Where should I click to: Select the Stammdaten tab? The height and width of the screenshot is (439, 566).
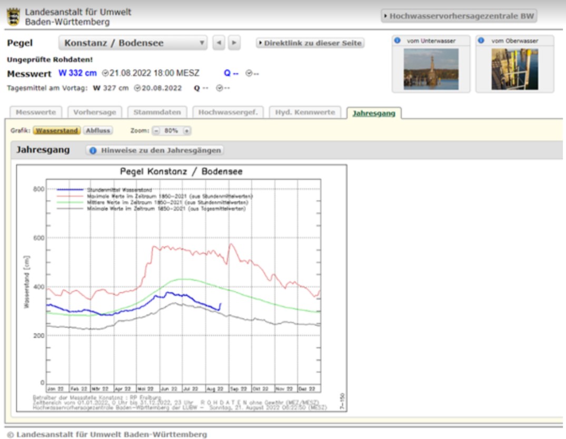[x=157, y=113]
